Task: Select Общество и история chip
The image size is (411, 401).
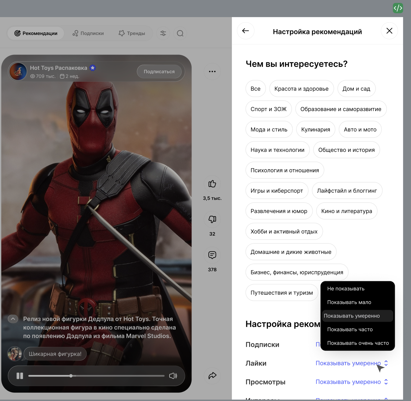Action: (346, 150)
